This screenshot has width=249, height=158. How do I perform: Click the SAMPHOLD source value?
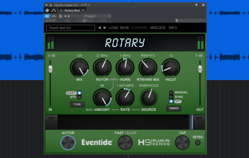[x=149, y=86]
